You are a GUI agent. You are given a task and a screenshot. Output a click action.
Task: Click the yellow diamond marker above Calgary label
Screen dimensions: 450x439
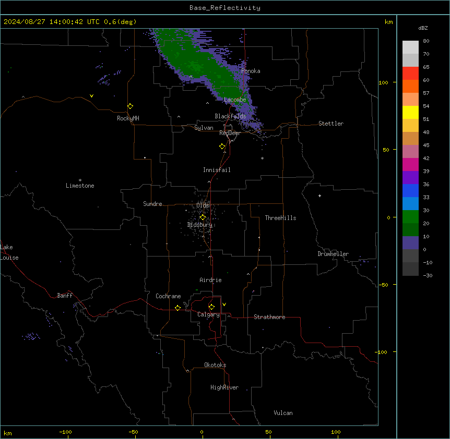[211, 307]
